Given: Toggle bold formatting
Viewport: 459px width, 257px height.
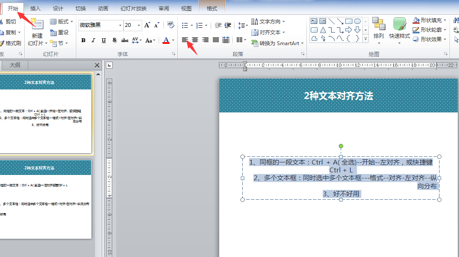Looking at the screenshot, I should point(83,40).
